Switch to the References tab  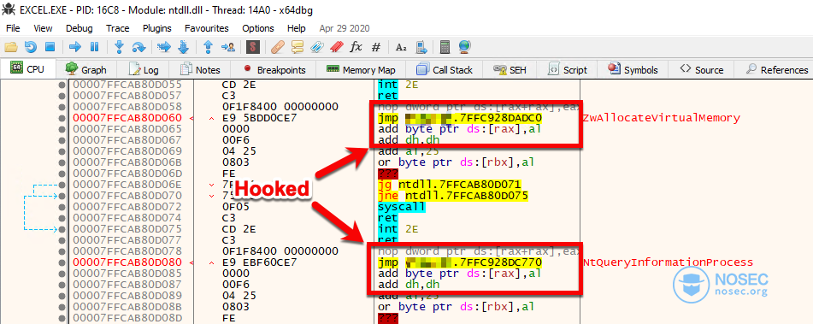coord(777,69)
